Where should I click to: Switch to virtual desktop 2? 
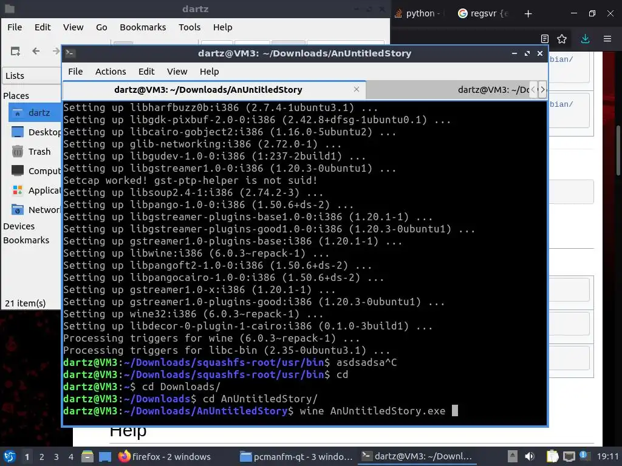(42, 457)
